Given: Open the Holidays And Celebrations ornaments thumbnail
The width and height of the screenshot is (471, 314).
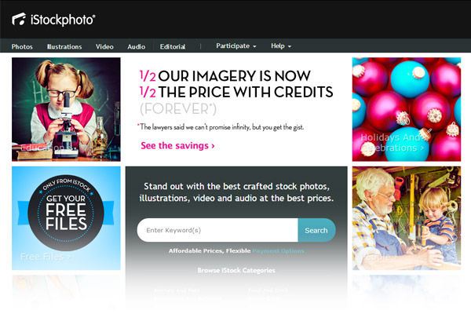Looking at the screenshot, I should click(x=407, y=109).
